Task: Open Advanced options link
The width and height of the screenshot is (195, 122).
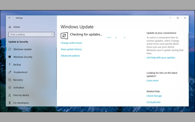Action: [x=70, y=56]
